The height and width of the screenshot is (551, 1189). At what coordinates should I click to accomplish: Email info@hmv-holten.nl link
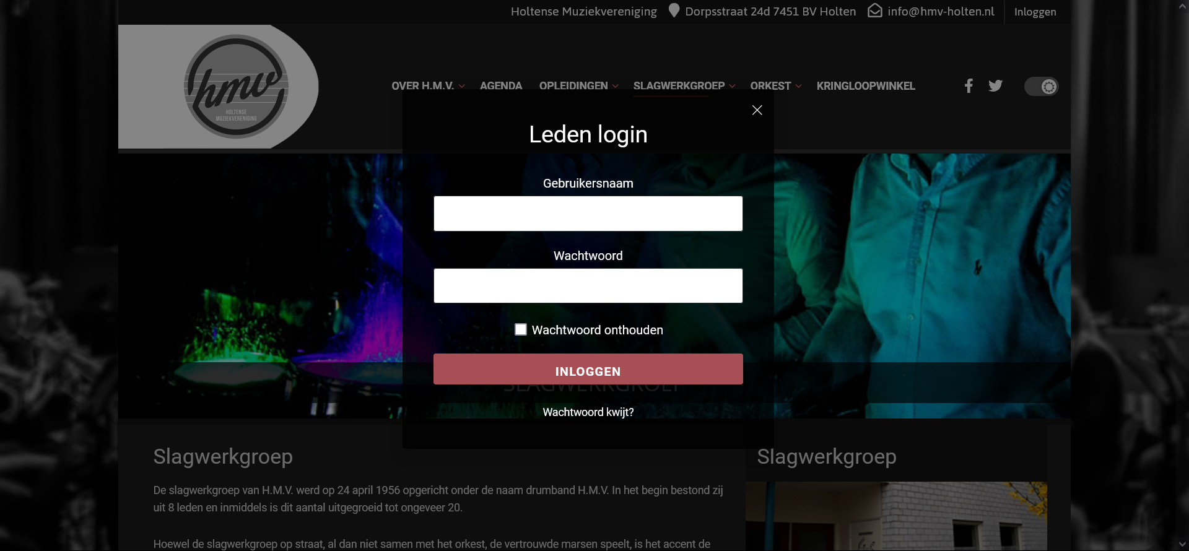tap(941, 12)
